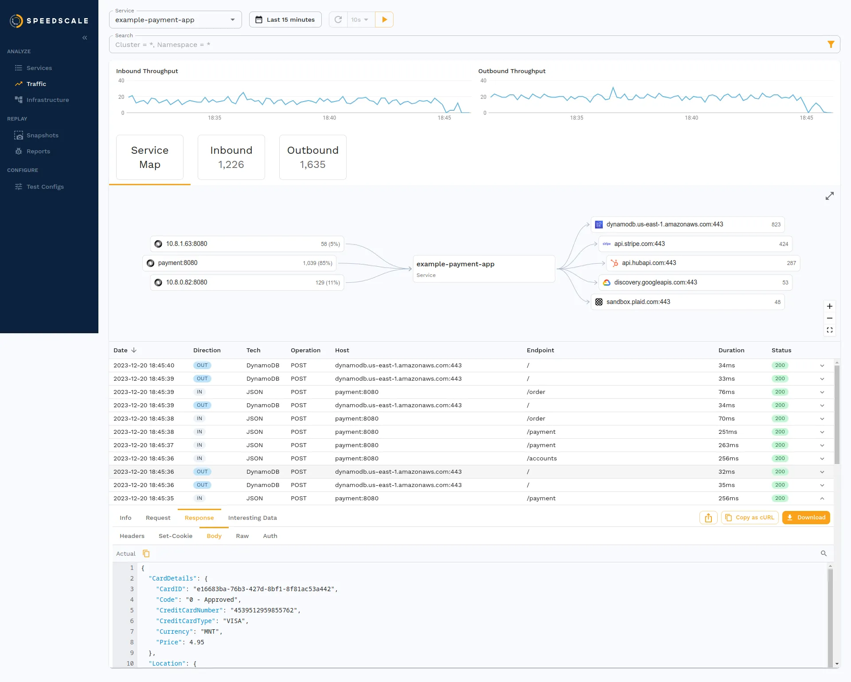Viewport: 851px width, 682px height.
Task: Toggle the Date column sort order
Action: click(125, 350)
